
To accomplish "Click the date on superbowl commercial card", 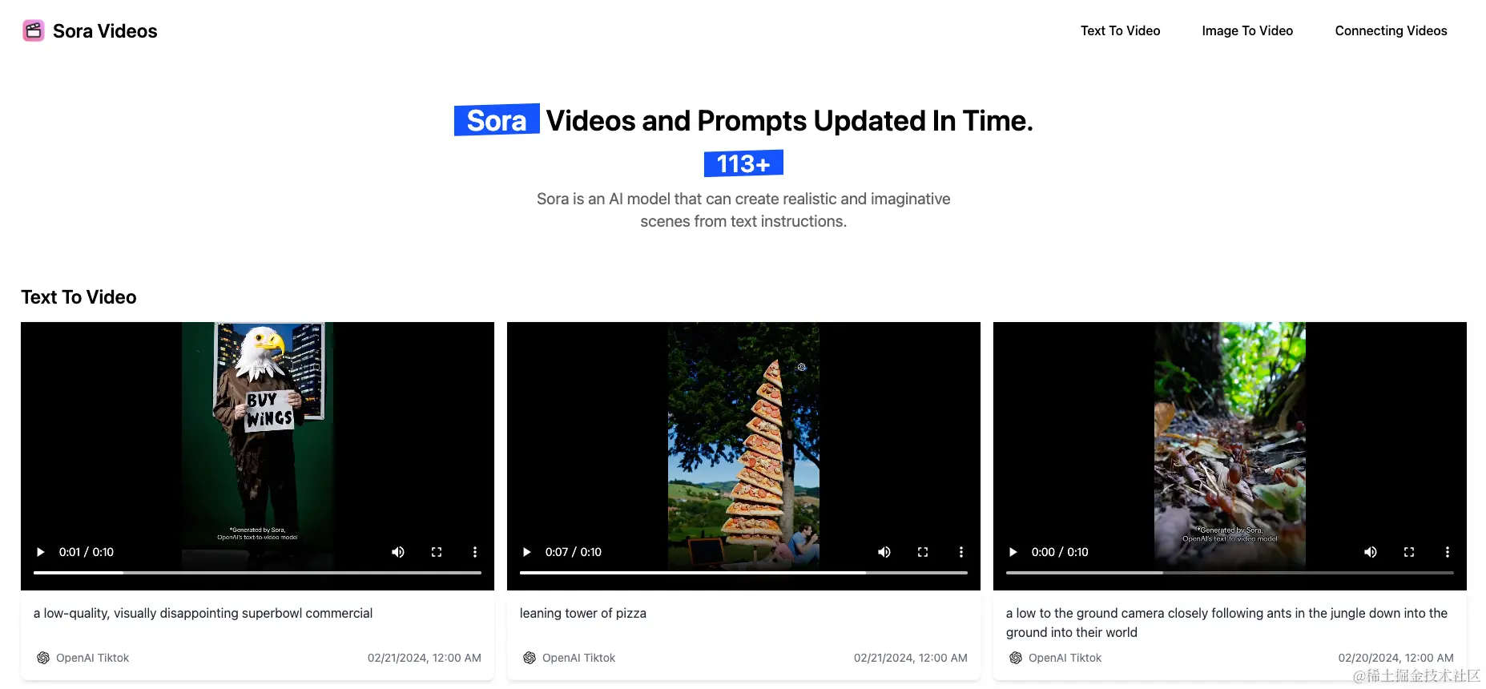I will point(425,658).
